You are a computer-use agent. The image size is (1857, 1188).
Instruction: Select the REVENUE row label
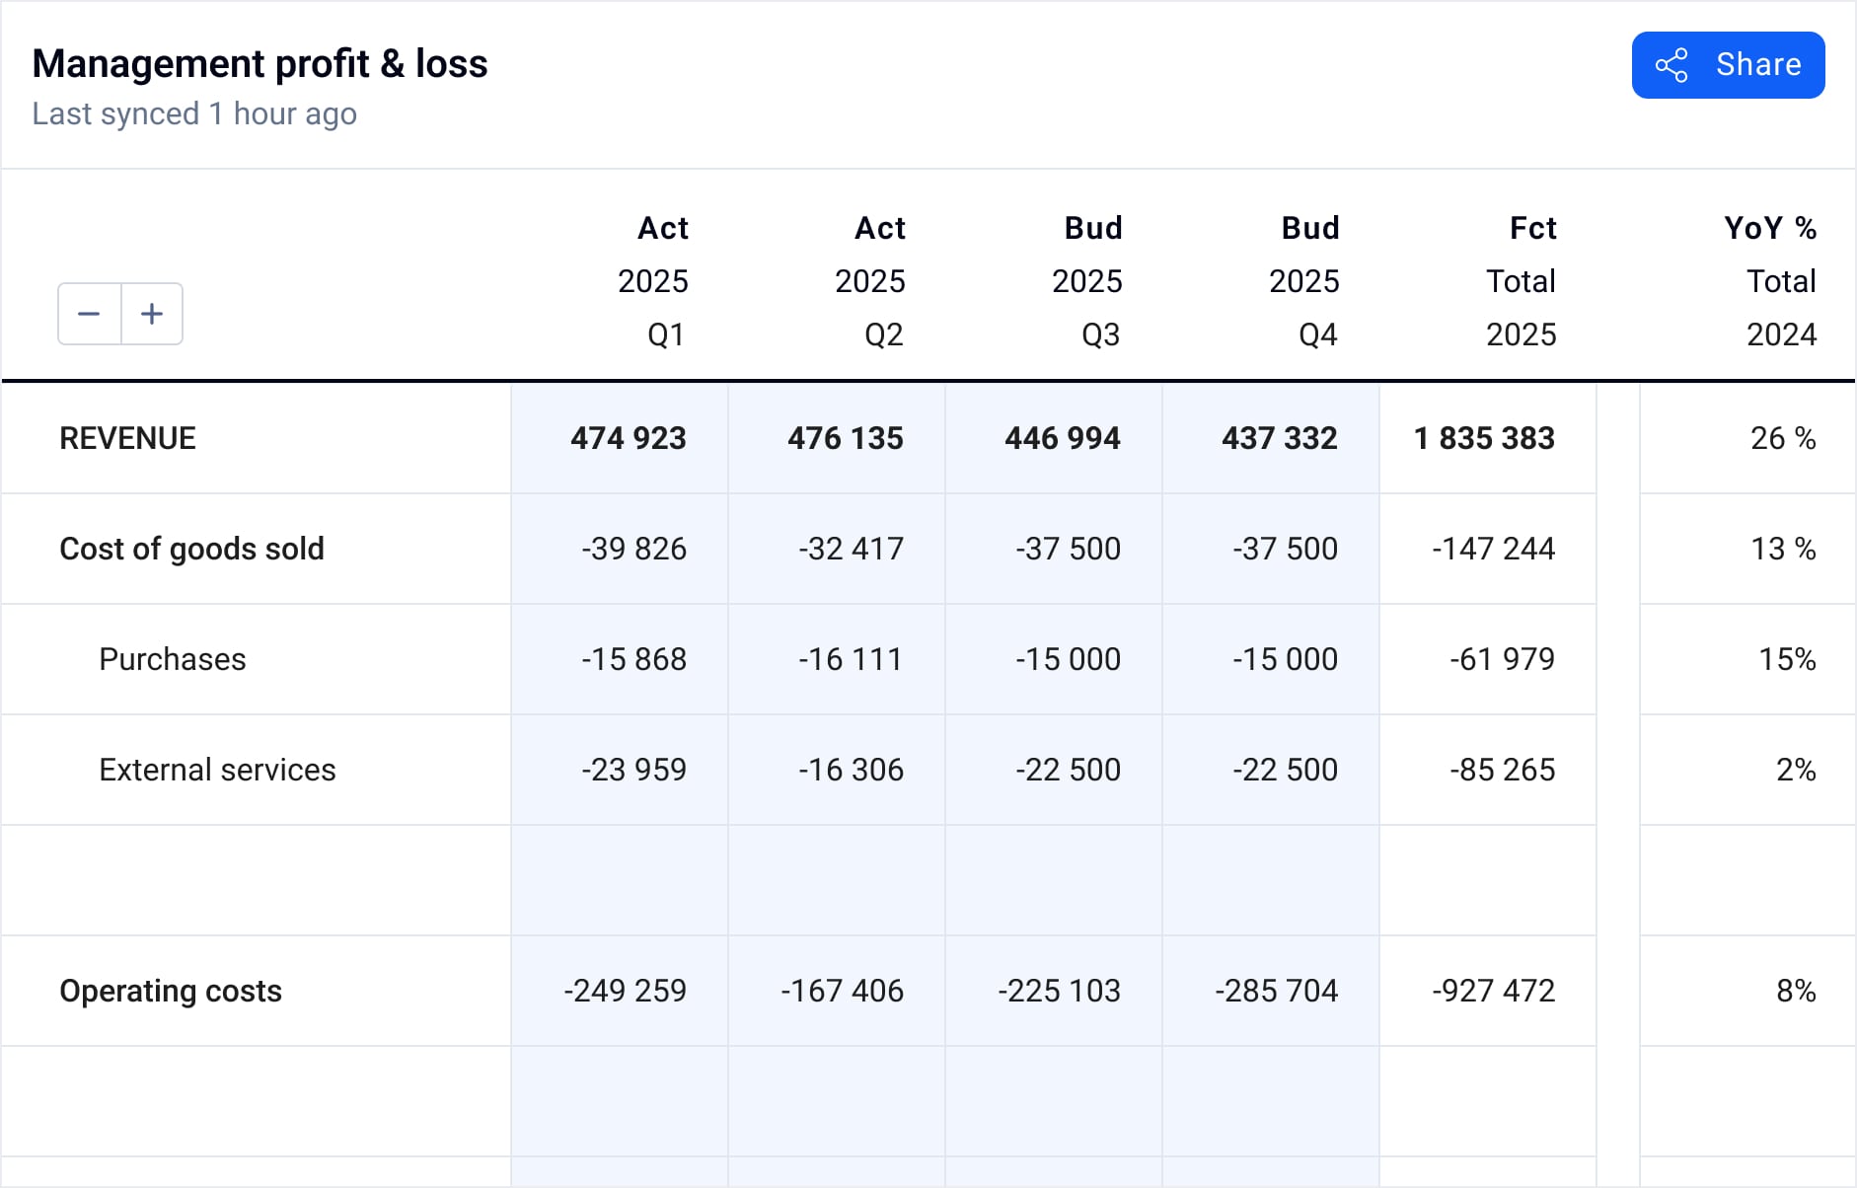point(127,438)
